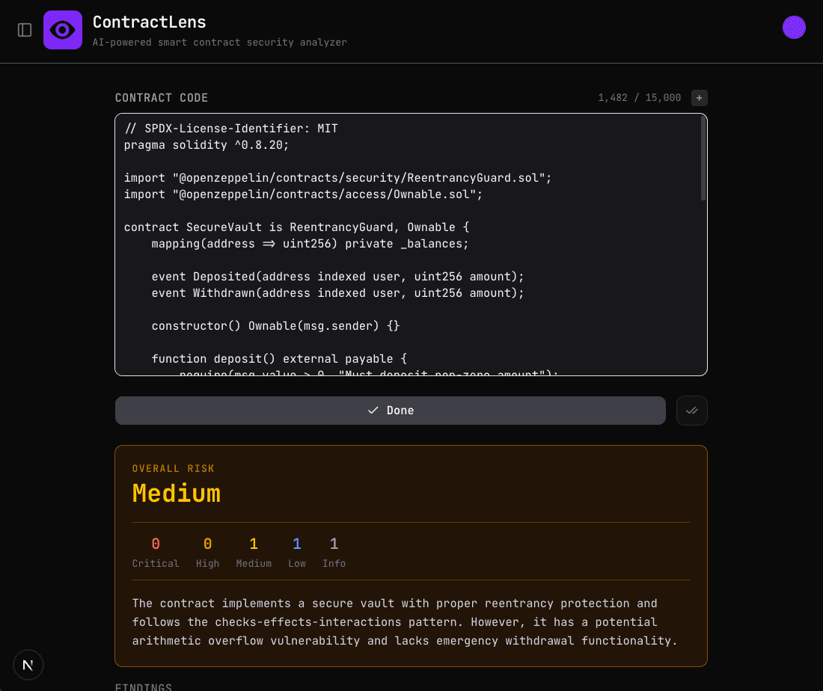Toggle analysis completion with the Done control

tap(390, 411)
